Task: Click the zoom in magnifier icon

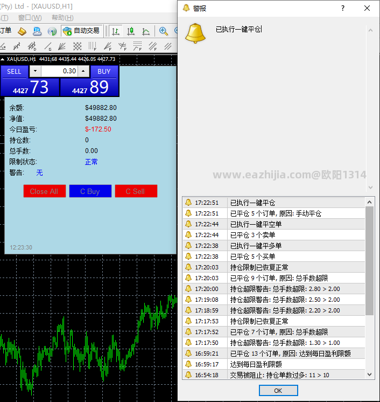Action: (x=164, y=31)
